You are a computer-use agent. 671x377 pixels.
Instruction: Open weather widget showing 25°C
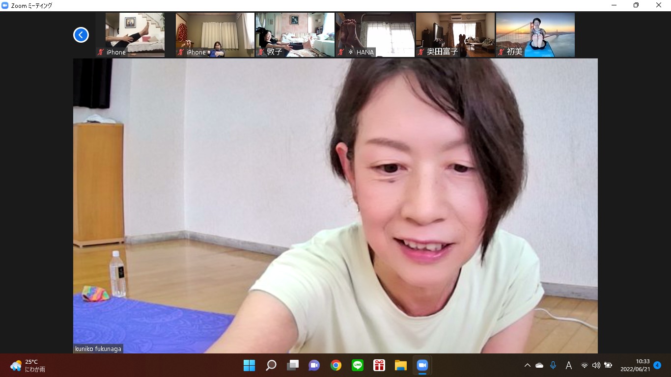pyautogui.click(x=28, y=365)
